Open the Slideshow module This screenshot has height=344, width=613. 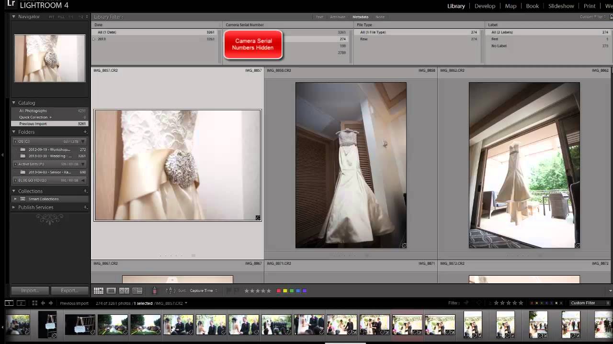(x=561, y=6)
